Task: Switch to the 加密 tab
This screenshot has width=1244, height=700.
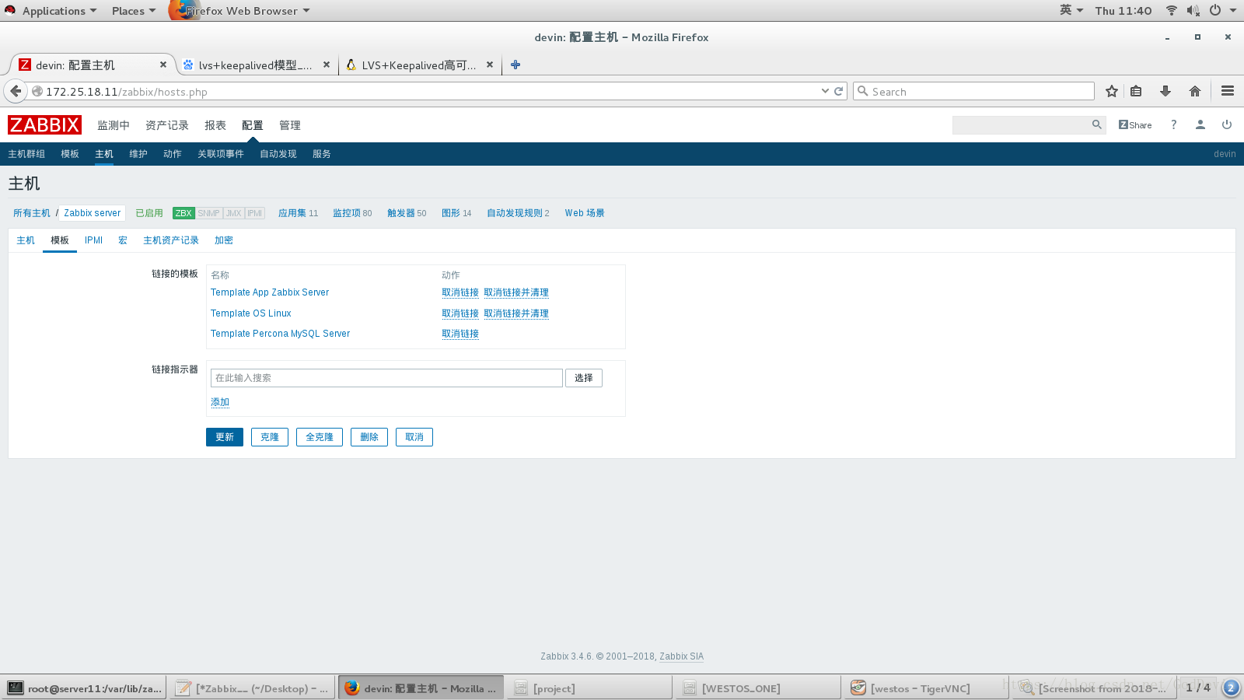Action: (x=224, y=240)
